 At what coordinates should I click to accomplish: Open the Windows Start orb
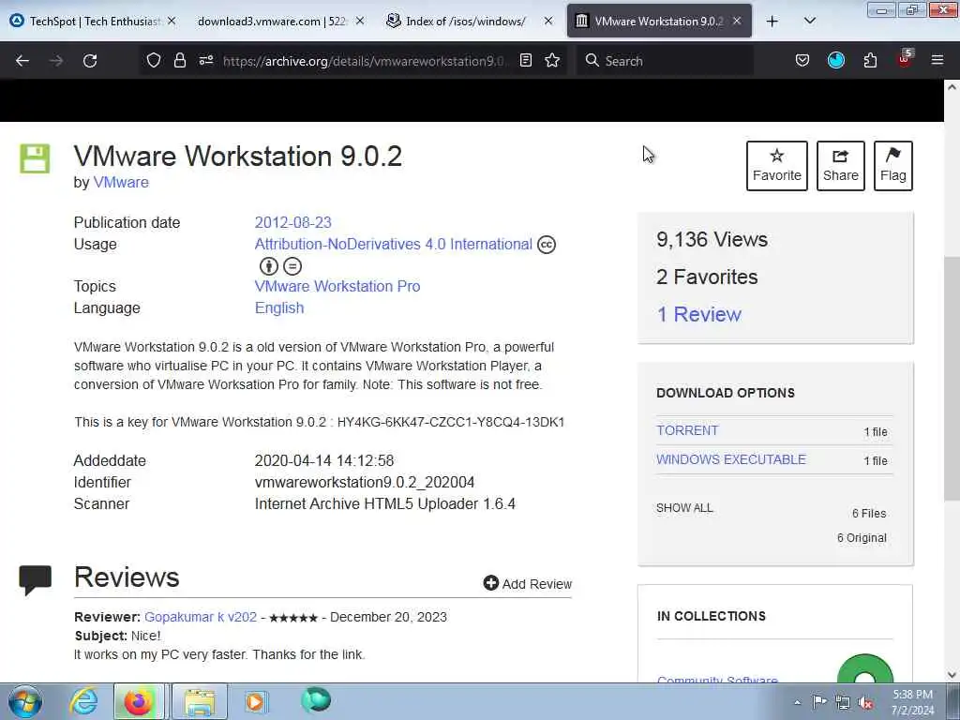pos(25,701)
